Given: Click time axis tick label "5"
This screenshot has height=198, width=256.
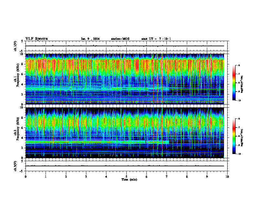Looking at the screenshot, I should (x=126, y=177).
